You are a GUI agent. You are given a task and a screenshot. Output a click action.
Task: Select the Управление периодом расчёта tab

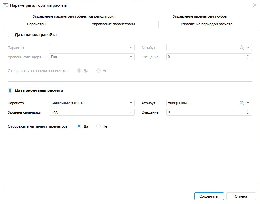point(206,24)
